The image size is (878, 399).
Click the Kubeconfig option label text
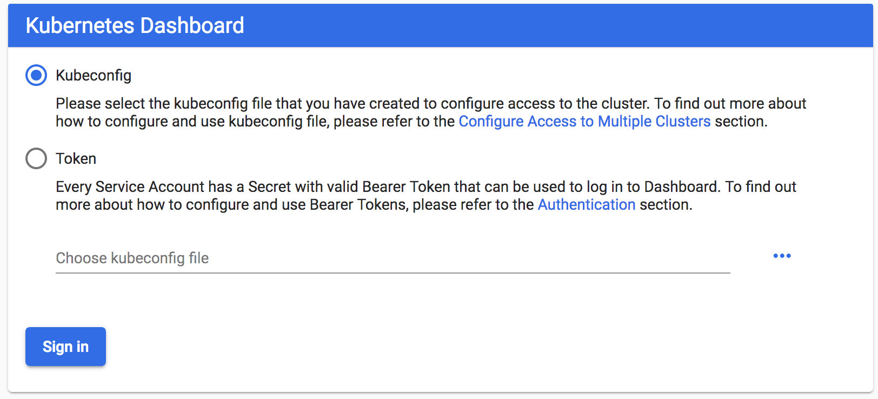pos(94,76)
